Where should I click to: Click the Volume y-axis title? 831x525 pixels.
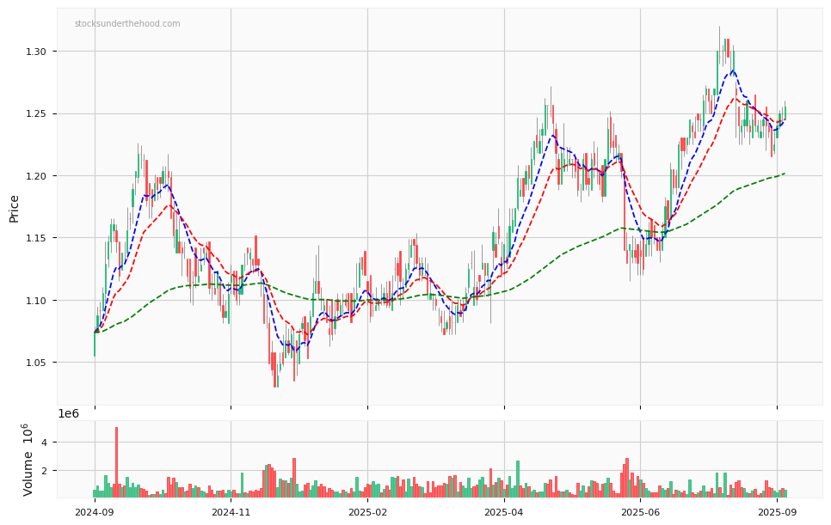pos(28,460)
